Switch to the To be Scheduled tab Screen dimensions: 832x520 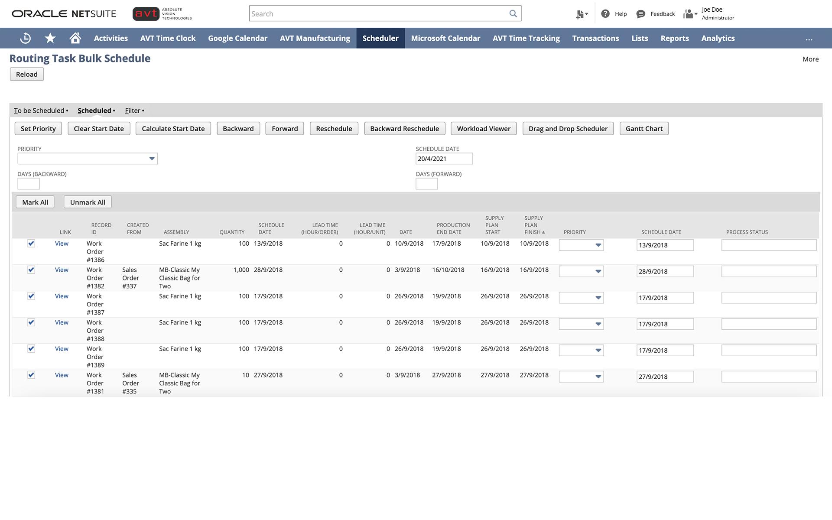tap(39, 110)
